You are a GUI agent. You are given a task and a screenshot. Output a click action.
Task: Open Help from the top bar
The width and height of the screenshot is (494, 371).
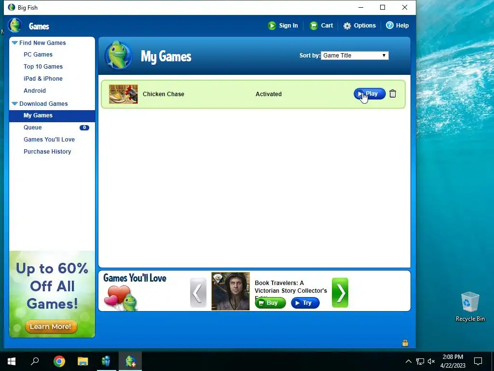click(x=398, y=26)
